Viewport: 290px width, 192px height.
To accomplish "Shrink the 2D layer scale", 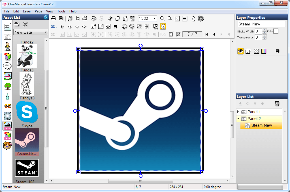I will click(x=101, y=27).
